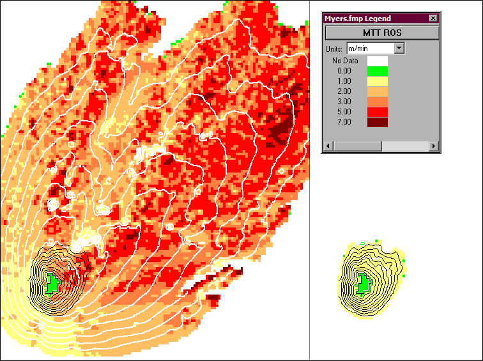Click the green ignition area in small inset fire
483x361 pixels.
tap(364, 284)
